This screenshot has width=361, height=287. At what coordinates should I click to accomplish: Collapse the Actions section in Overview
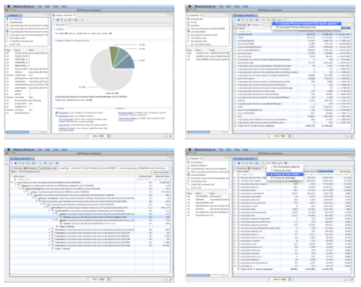coord(55,108)
